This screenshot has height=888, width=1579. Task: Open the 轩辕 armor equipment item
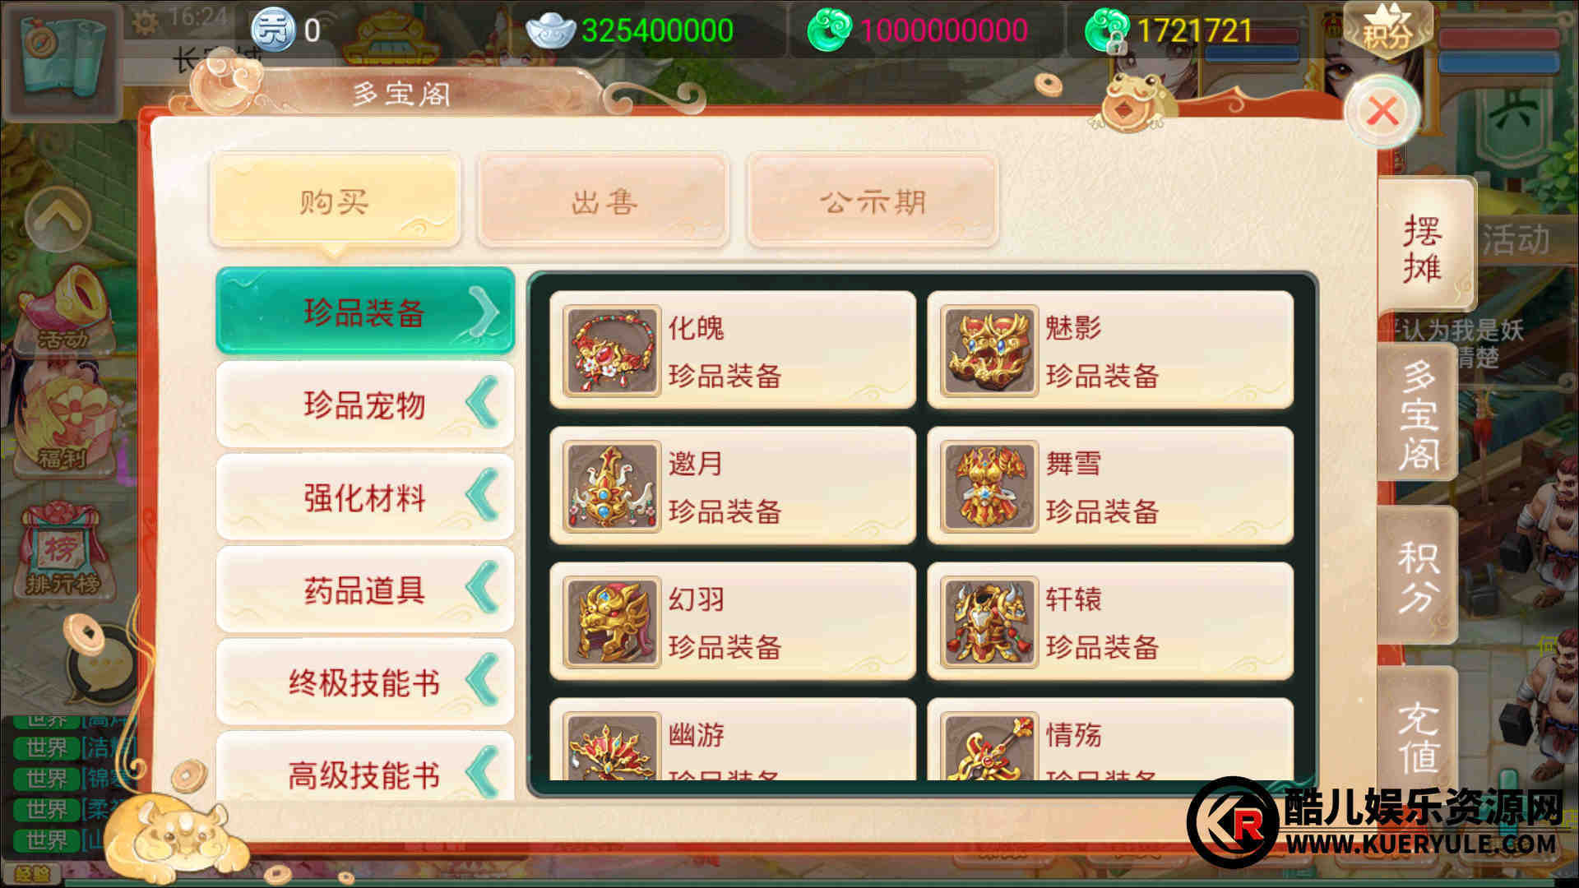[1110, 622]
